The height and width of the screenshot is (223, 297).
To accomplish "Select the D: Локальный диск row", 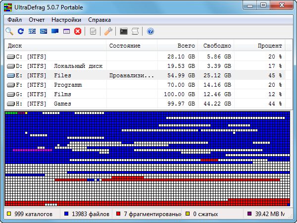I will [x=145, y=66].
